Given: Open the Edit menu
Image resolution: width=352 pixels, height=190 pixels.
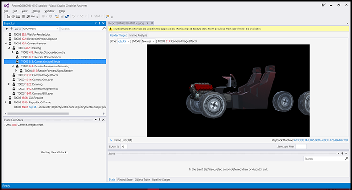Looking at the screenshot, I should [15, 11].
